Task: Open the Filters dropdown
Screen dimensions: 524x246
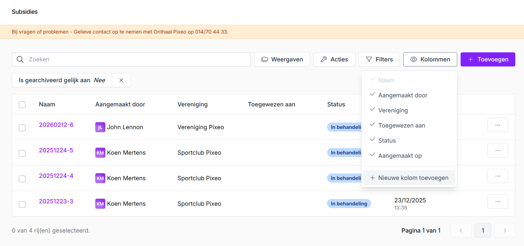Action: tap(379, 59)
